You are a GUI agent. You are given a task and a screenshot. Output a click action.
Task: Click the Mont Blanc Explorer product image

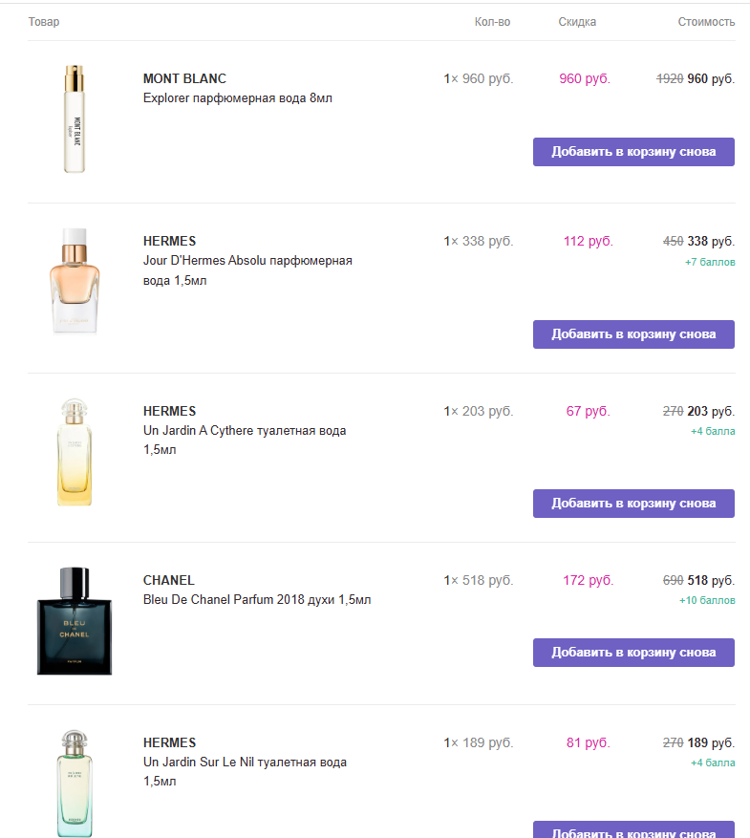click(74, 119)
